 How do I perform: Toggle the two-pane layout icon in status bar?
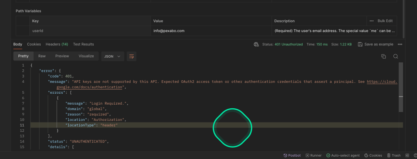coord(407,156)
